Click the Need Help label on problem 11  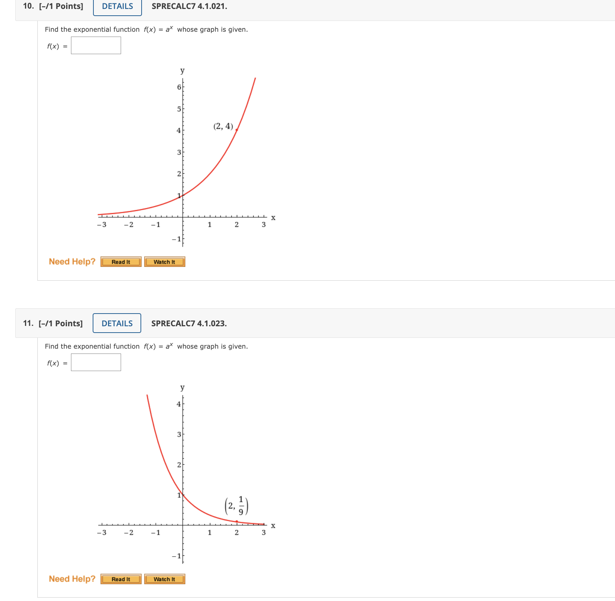point(72,578)
